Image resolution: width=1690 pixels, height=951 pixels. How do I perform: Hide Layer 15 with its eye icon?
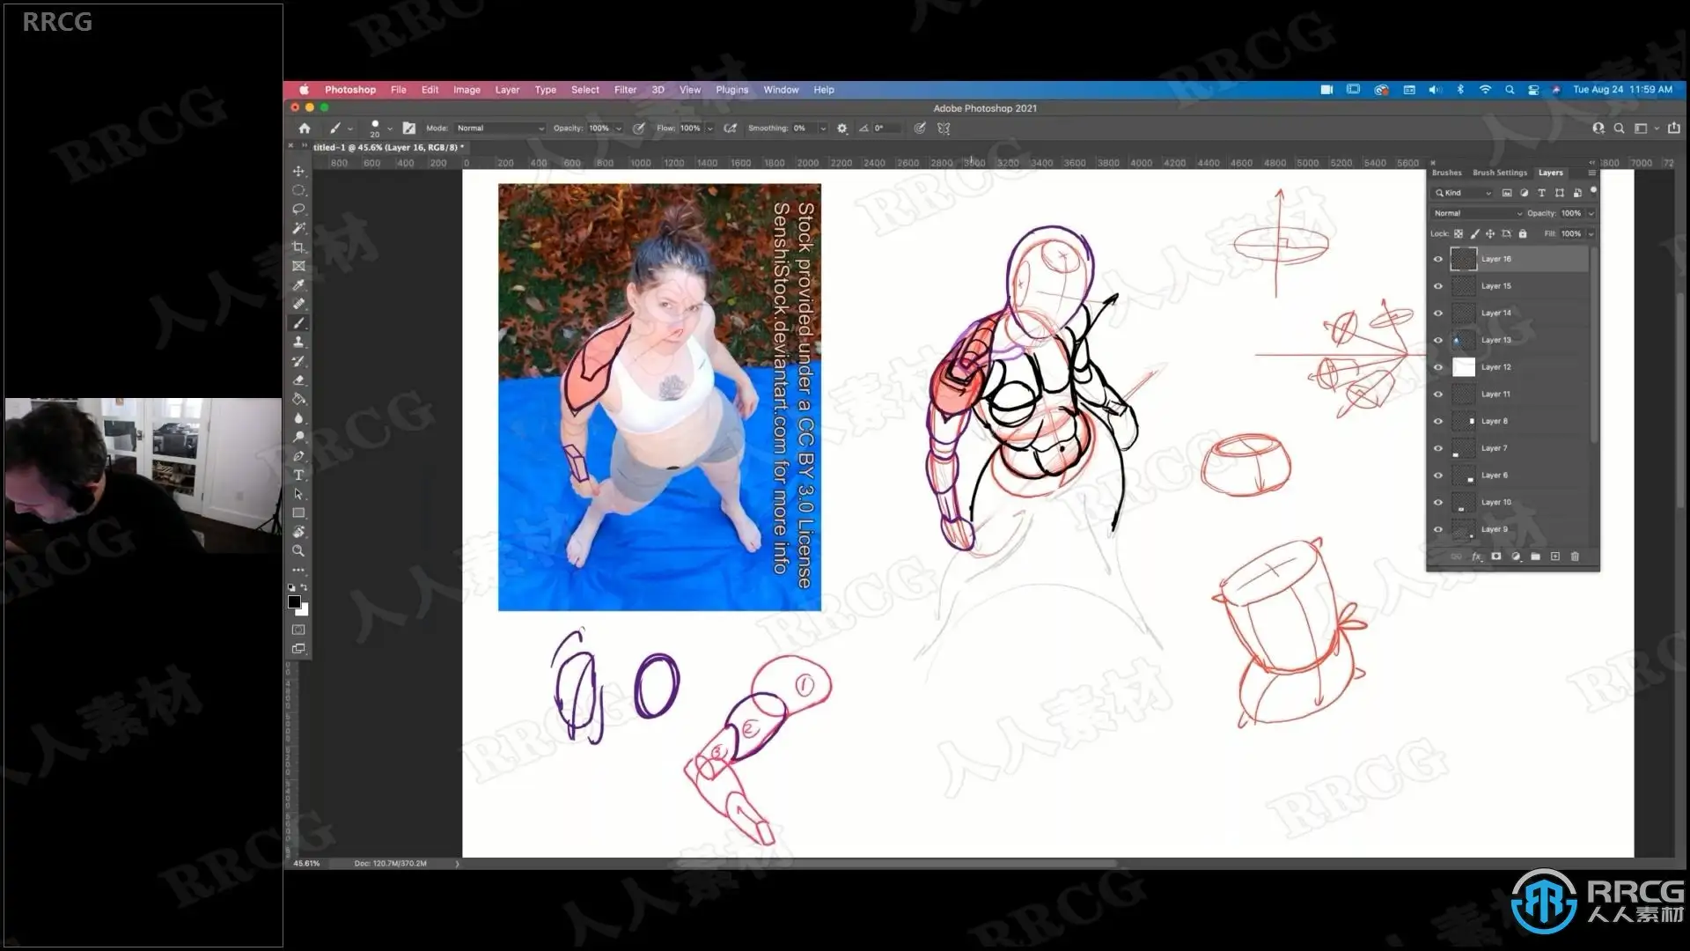[1438, 286]
